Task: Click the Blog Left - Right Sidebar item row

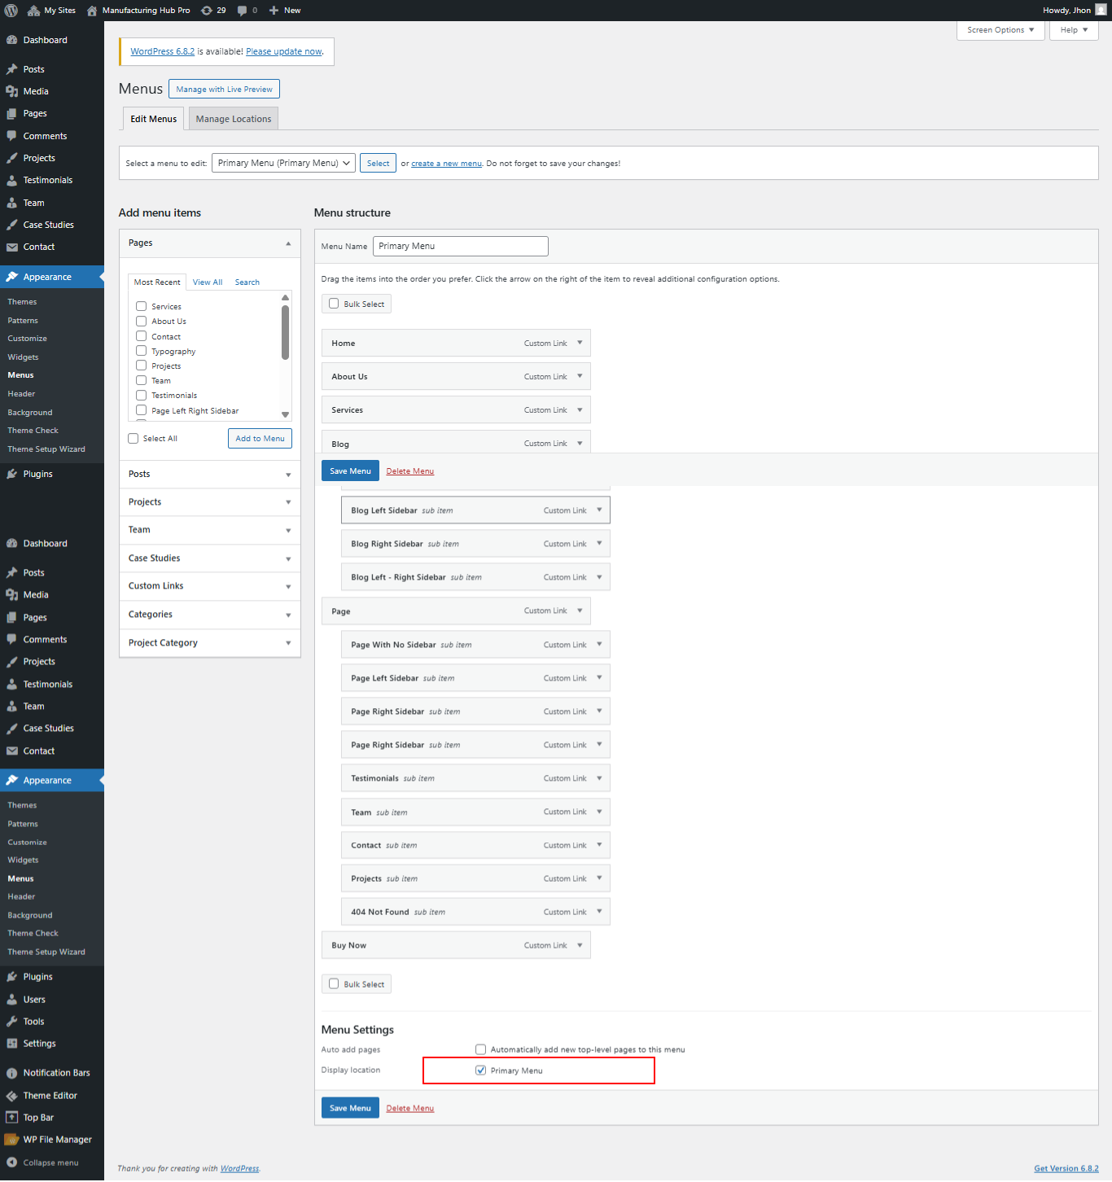Action: [x=475, y=577]
